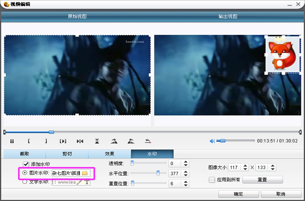Open text watermark edit pencil icon

click(x=79, y=182)
